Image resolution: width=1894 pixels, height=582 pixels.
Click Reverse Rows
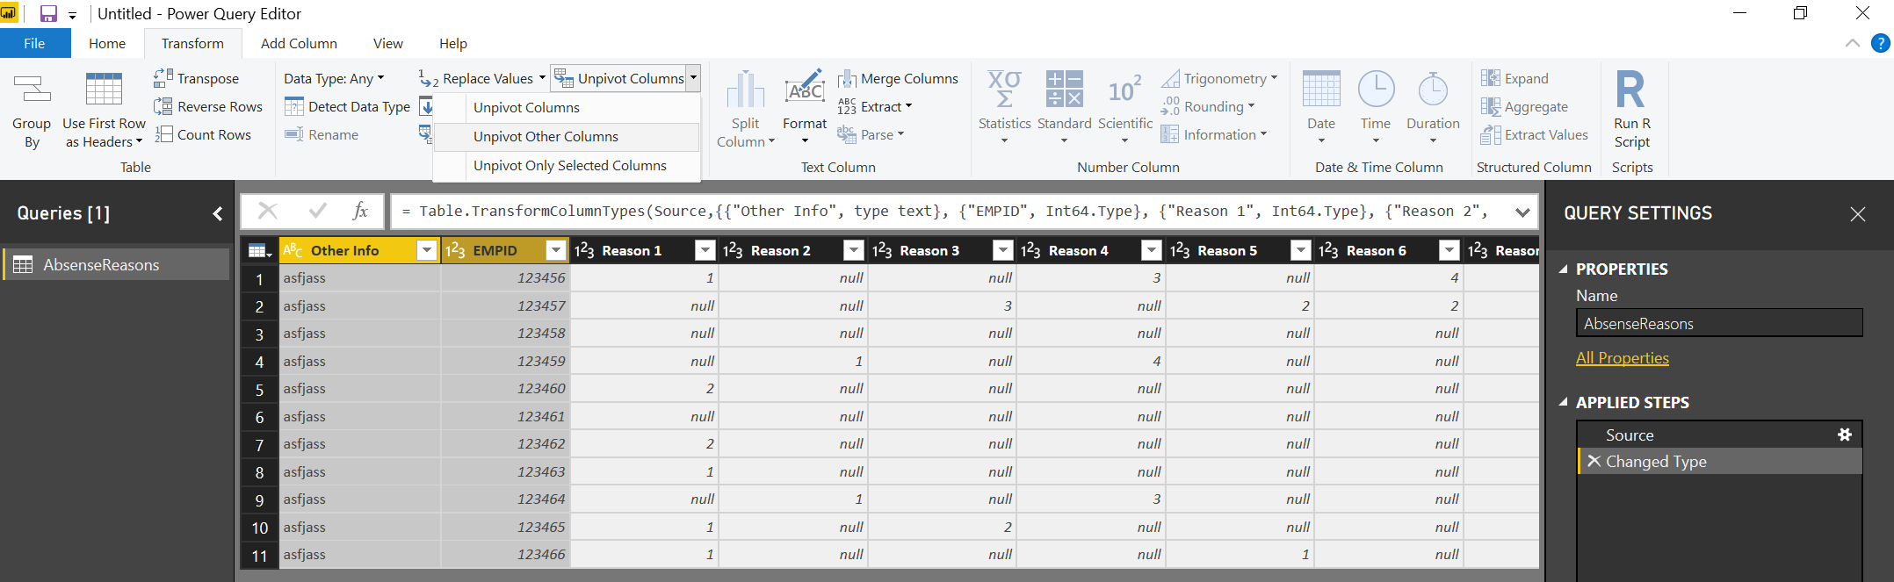tap(208, 106)
